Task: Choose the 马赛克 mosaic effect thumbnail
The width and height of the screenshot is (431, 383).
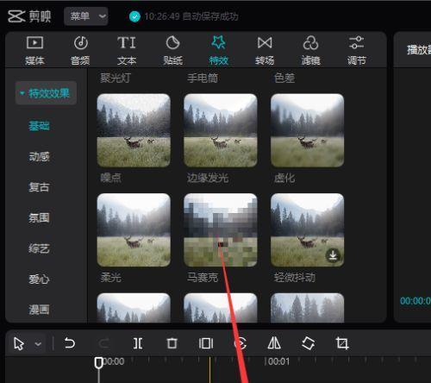Action: (221, 229)
